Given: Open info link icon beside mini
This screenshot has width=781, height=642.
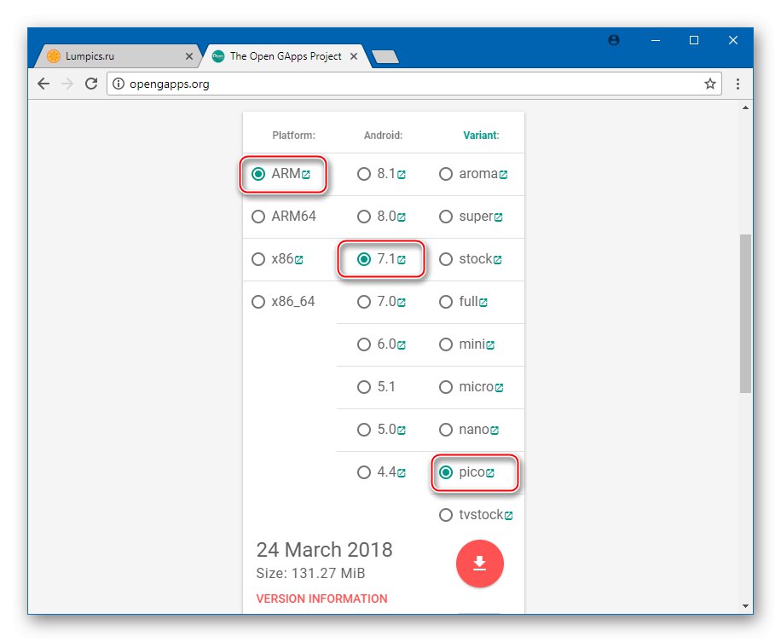Looking at the screenshot, I should [x=490, y=345].
